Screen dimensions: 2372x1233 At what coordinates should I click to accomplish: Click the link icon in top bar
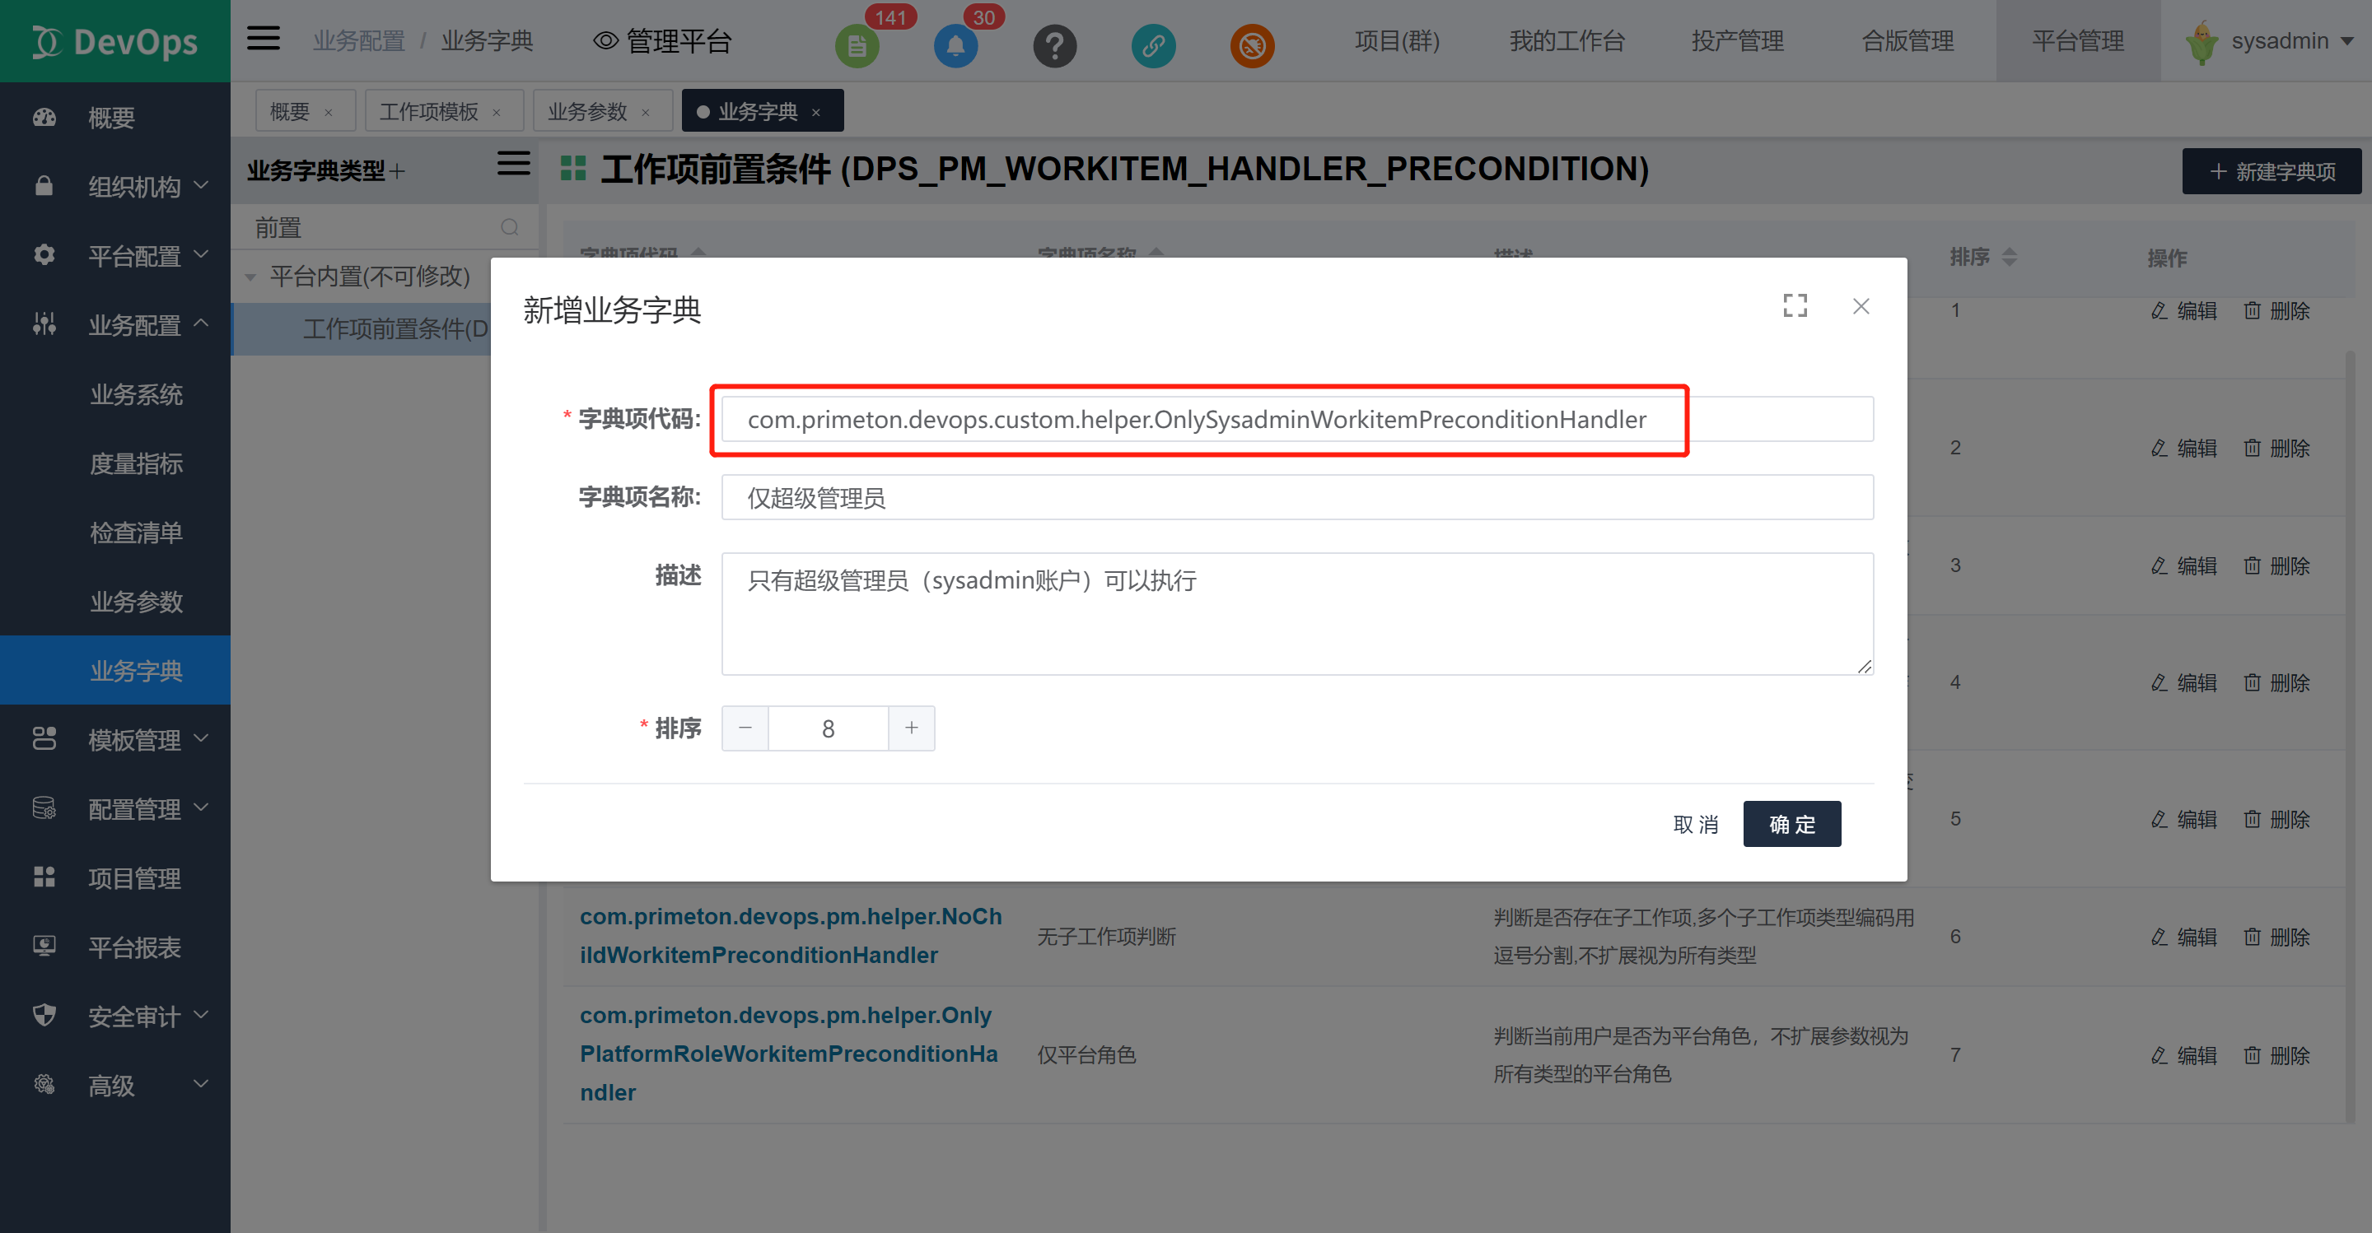click(x=1153, y=45)
